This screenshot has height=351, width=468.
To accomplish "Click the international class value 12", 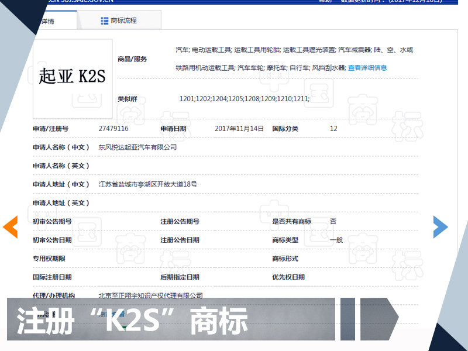I will tap(333, 129).
